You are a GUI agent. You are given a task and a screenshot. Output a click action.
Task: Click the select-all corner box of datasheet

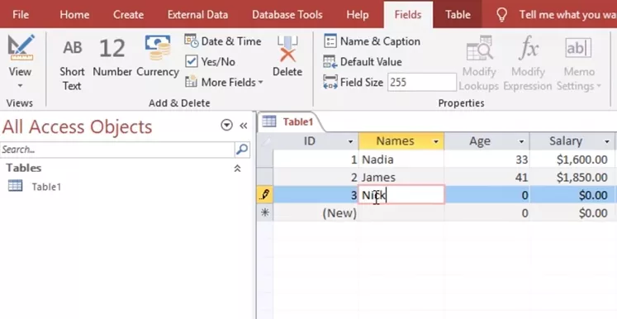265,141
